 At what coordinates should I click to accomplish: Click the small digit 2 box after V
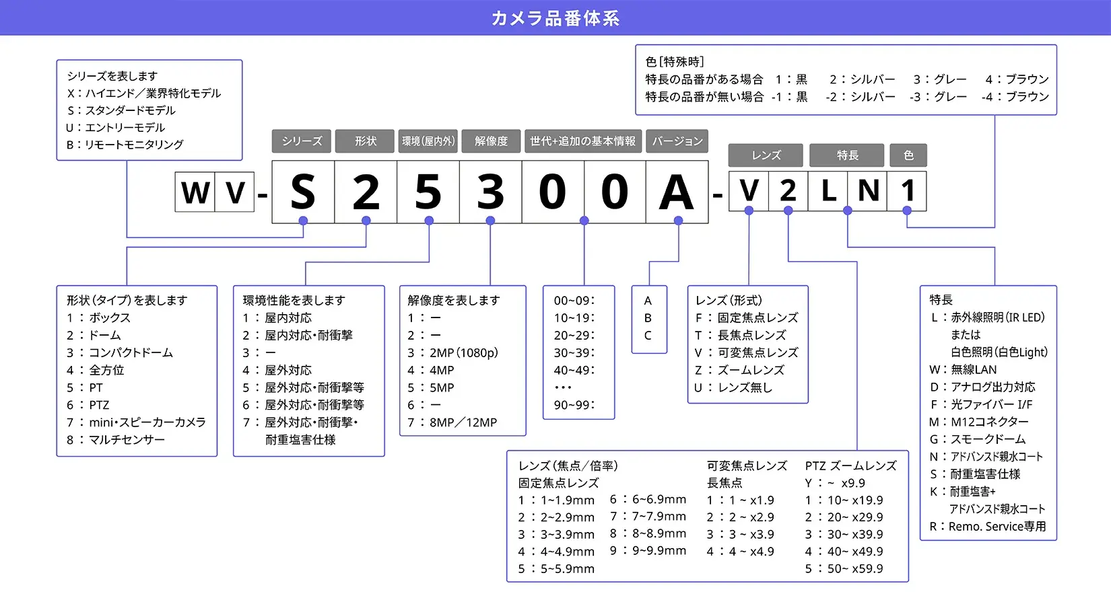pyautogui.click(x=788, y=191)
